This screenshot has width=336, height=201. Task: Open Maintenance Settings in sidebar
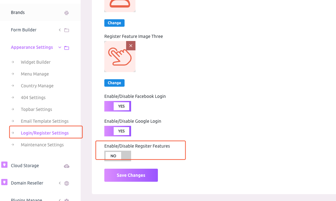(x=42, y=145)
